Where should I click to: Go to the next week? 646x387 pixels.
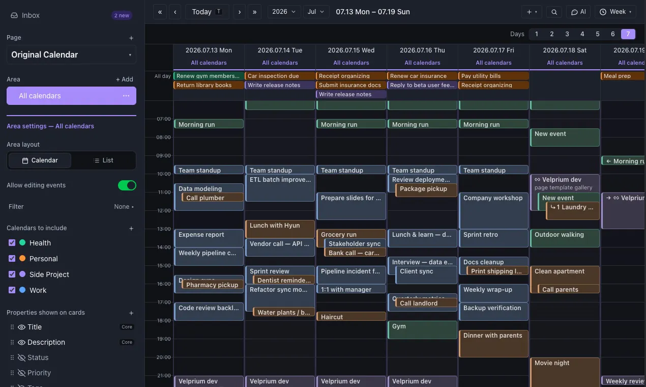coord(240,12)
